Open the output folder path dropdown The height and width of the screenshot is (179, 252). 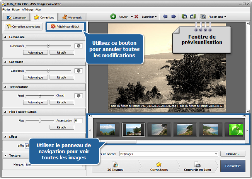pos(216,154)
